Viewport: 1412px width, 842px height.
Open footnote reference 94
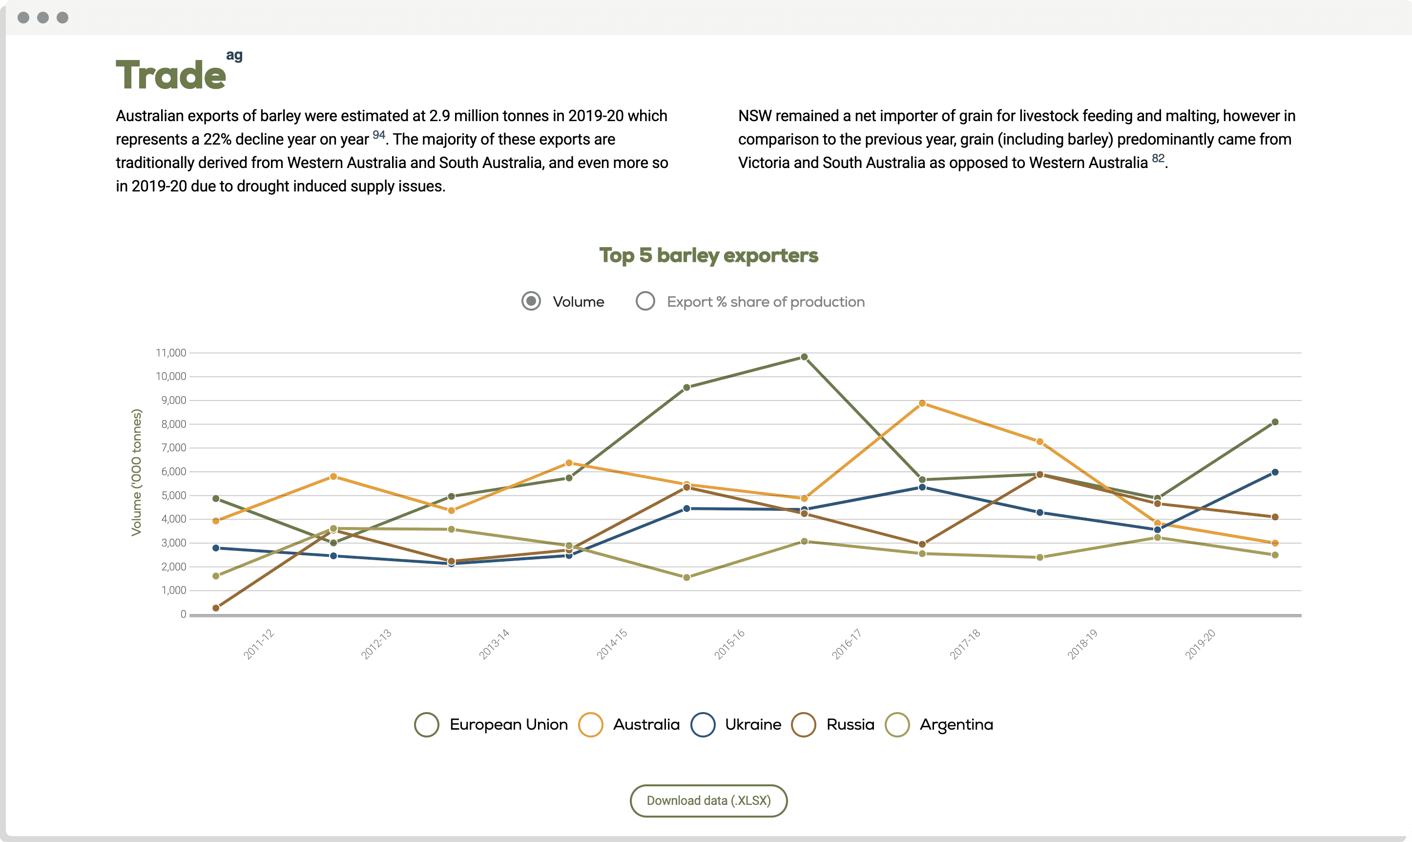[379, 135]
